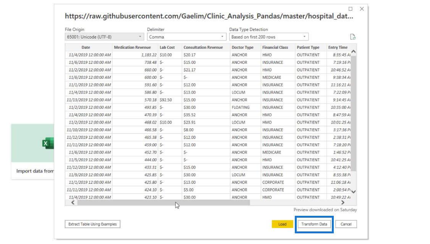Click the vertical scrollbar up arrow
The height and width of the screenshot is (244, 430).
[354, 51]
